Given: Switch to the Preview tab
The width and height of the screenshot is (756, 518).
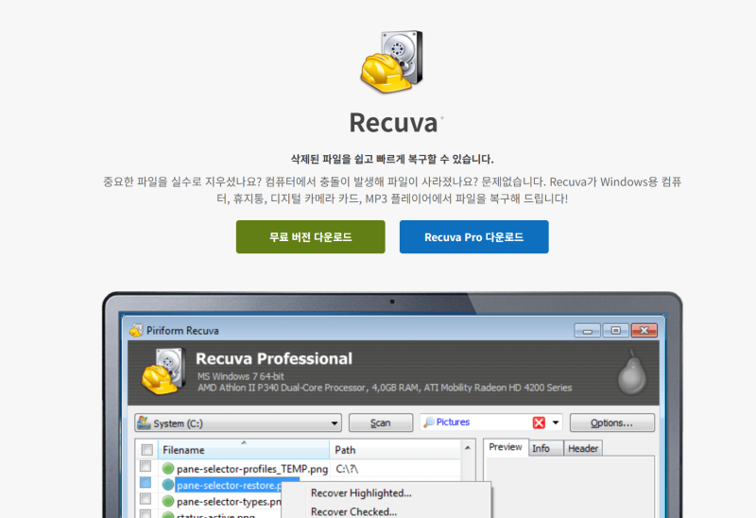Looking at the screenshot, I should pos(506,447).
